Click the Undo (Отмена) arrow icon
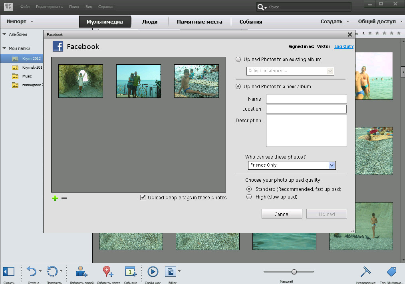405x284 pixels. coord(32,272)
